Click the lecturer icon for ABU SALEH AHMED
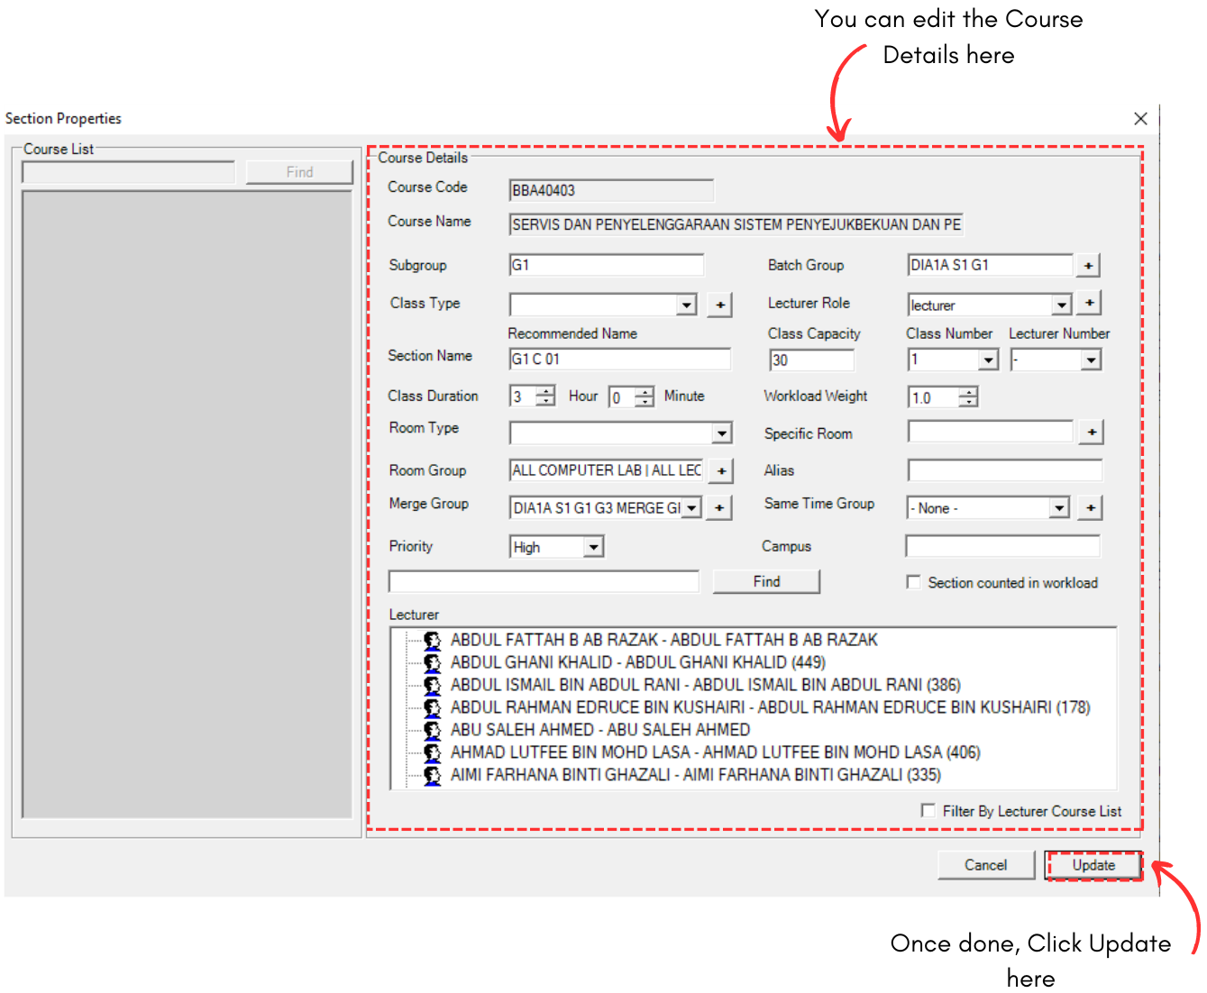Screen dimensions: 1207x993 point(433,730)
